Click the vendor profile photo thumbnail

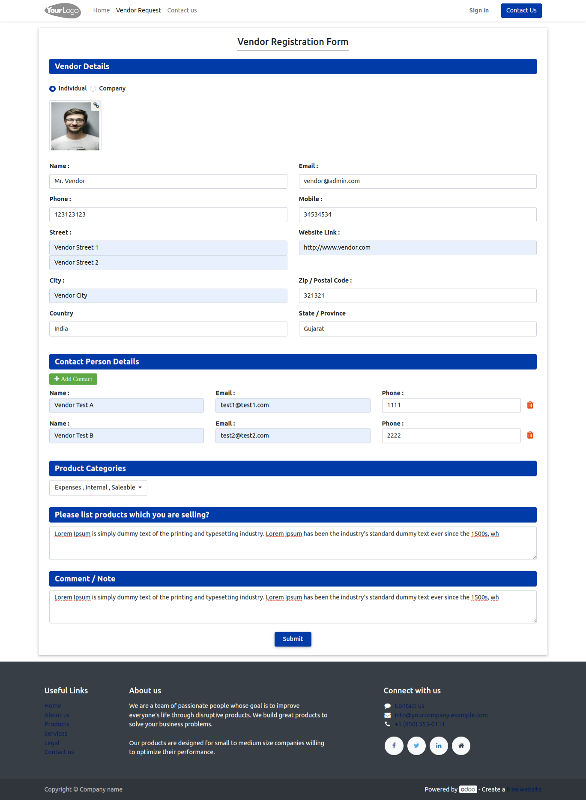(75, 126)
